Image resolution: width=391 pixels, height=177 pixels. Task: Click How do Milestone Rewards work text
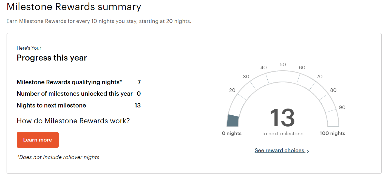coord(73,121)
